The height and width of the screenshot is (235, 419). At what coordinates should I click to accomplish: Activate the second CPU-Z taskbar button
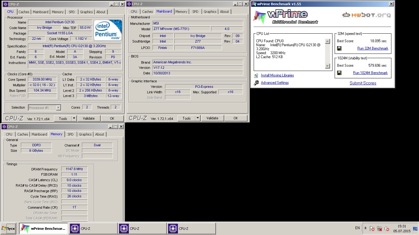coord(142,229)
